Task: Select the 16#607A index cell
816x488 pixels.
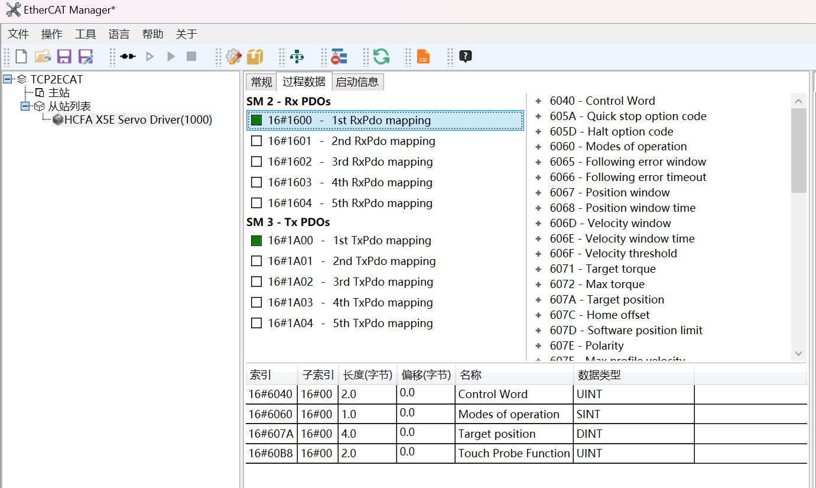Action: tap(271, 434)
